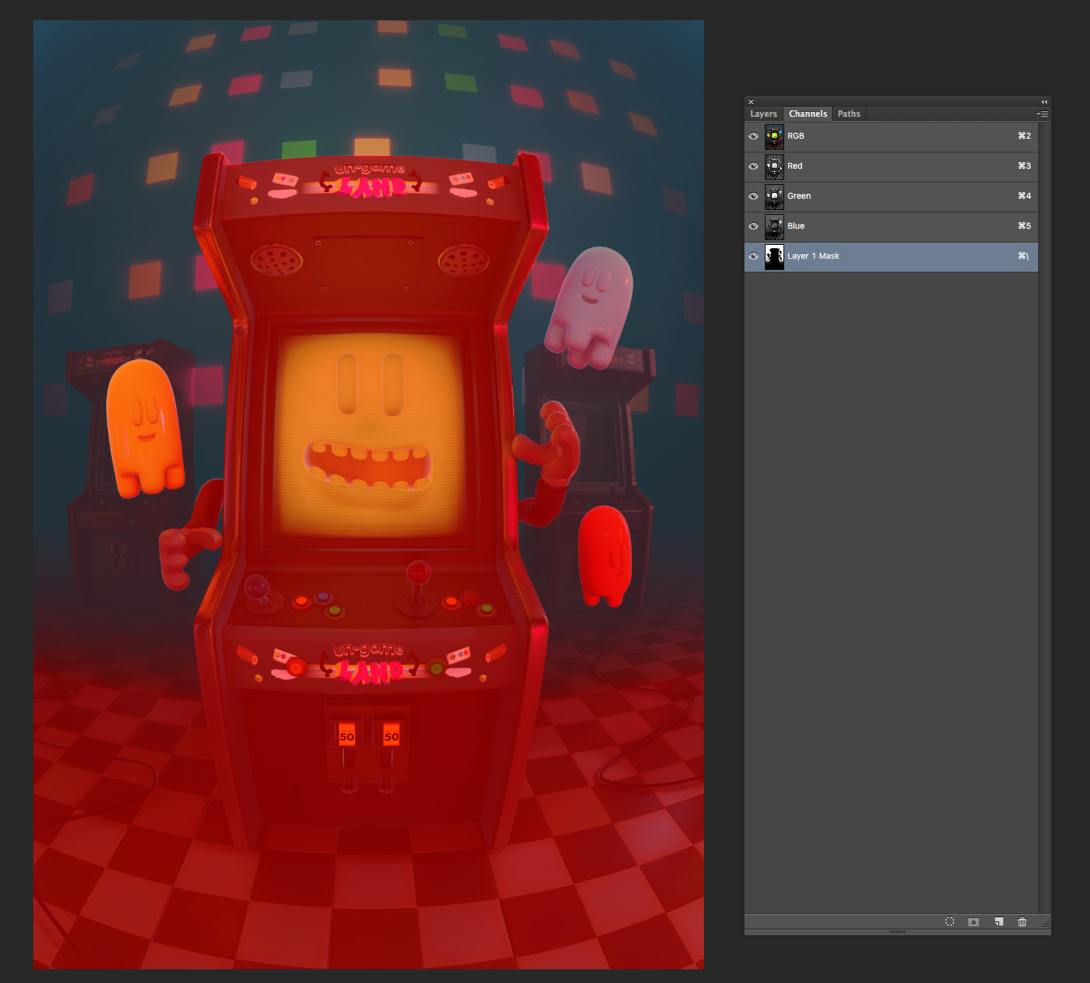
Task: Click the ⌘4 shortcut label
Action: 1024,196
